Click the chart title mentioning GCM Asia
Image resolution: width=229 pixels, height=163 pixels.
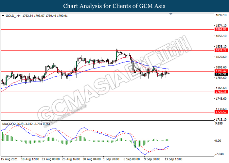[x=114, y=6]
